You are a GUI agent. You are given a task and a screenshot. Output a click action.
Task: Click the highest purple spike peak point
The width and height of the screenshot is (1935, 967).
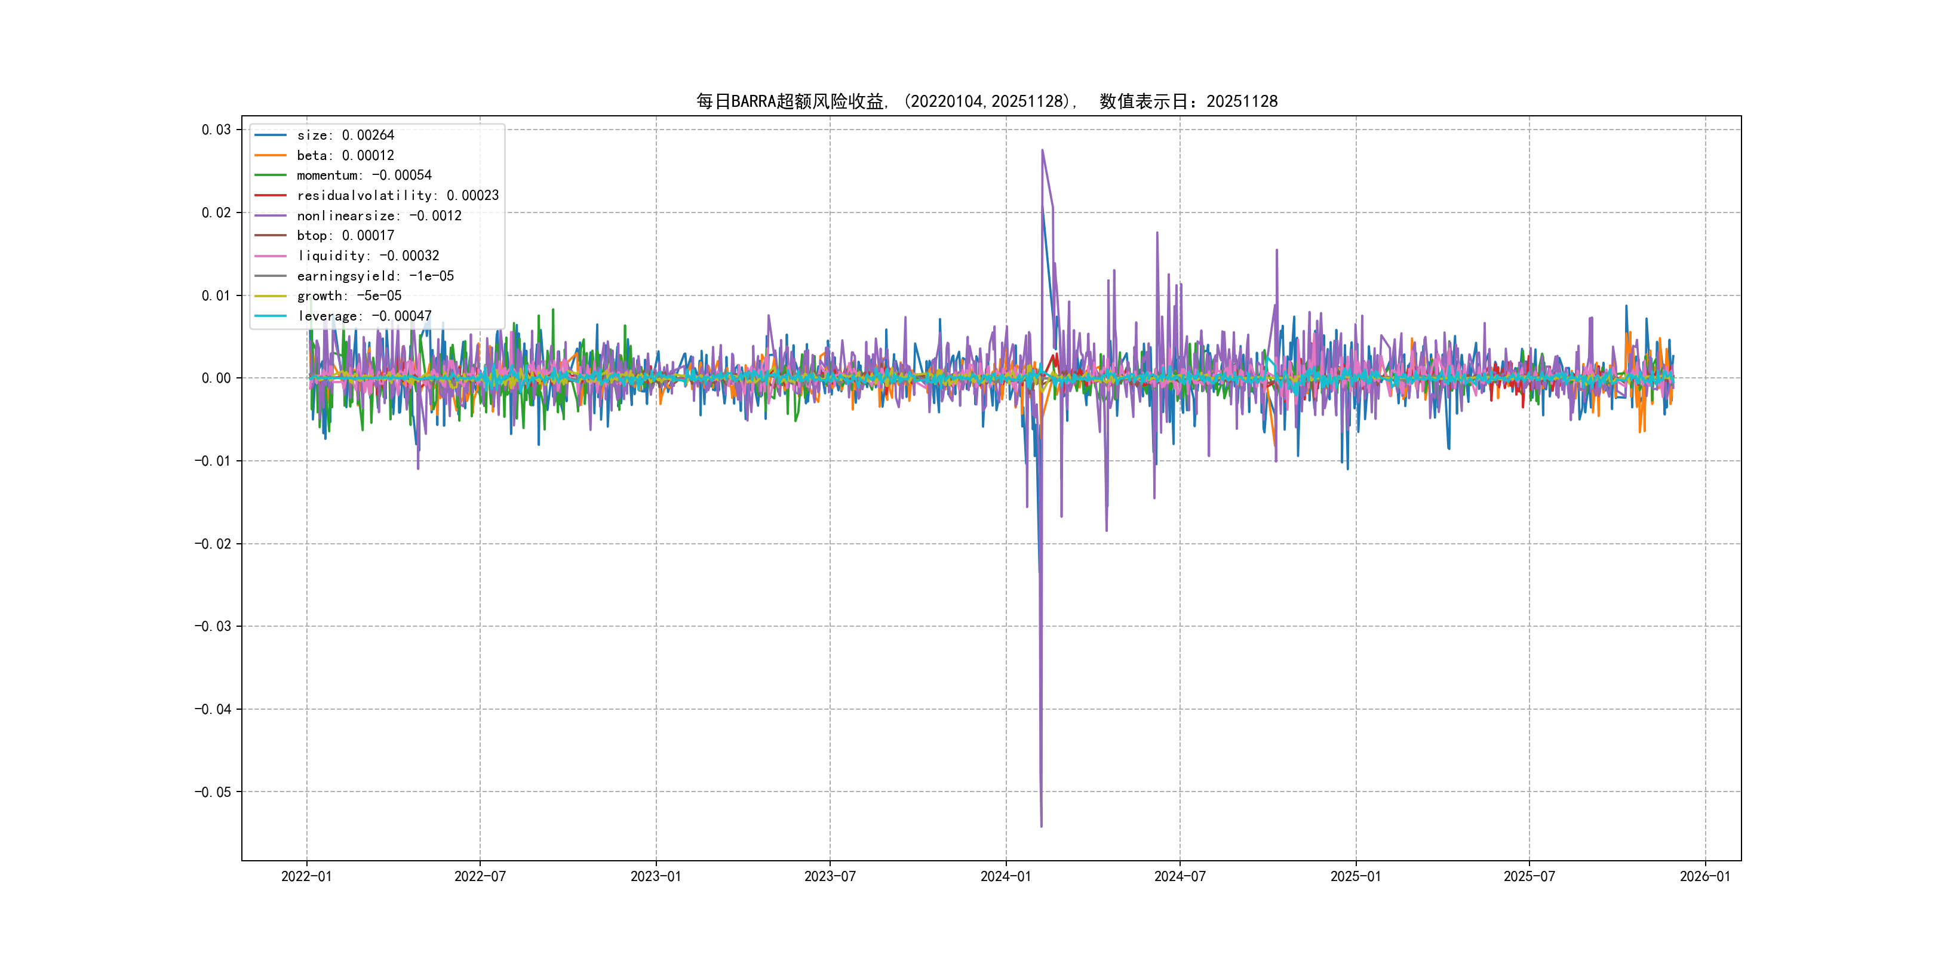pyautogui.click(x=1042, y=150)
